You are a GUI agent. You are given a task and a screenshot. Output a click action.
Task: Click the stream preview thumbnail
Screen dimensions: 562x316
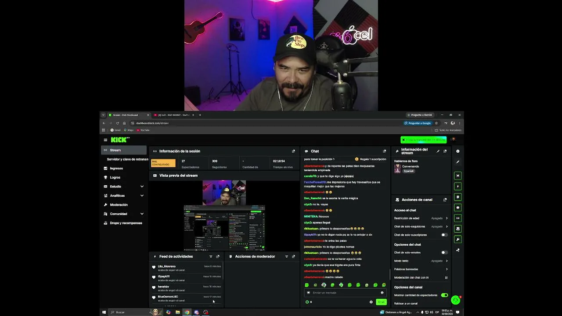(224, 215)
